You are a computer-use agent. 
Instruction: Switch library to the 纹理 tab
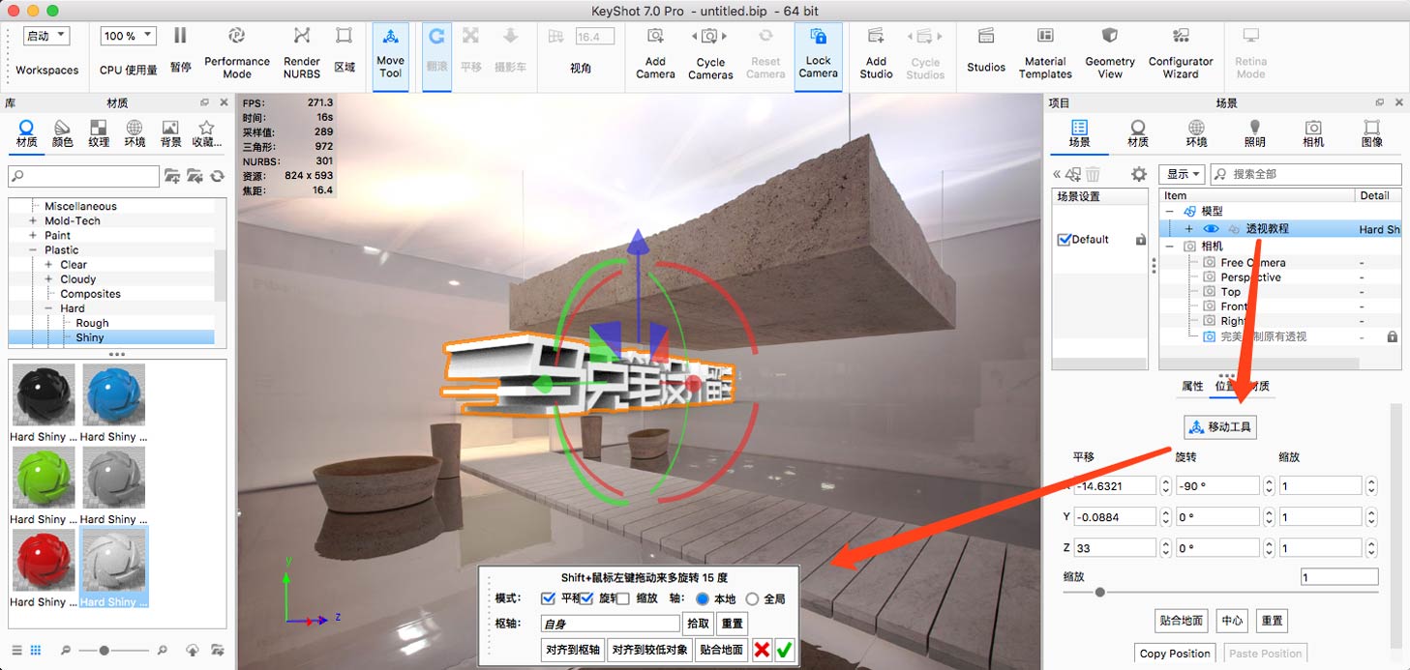[x=99, y=133]
